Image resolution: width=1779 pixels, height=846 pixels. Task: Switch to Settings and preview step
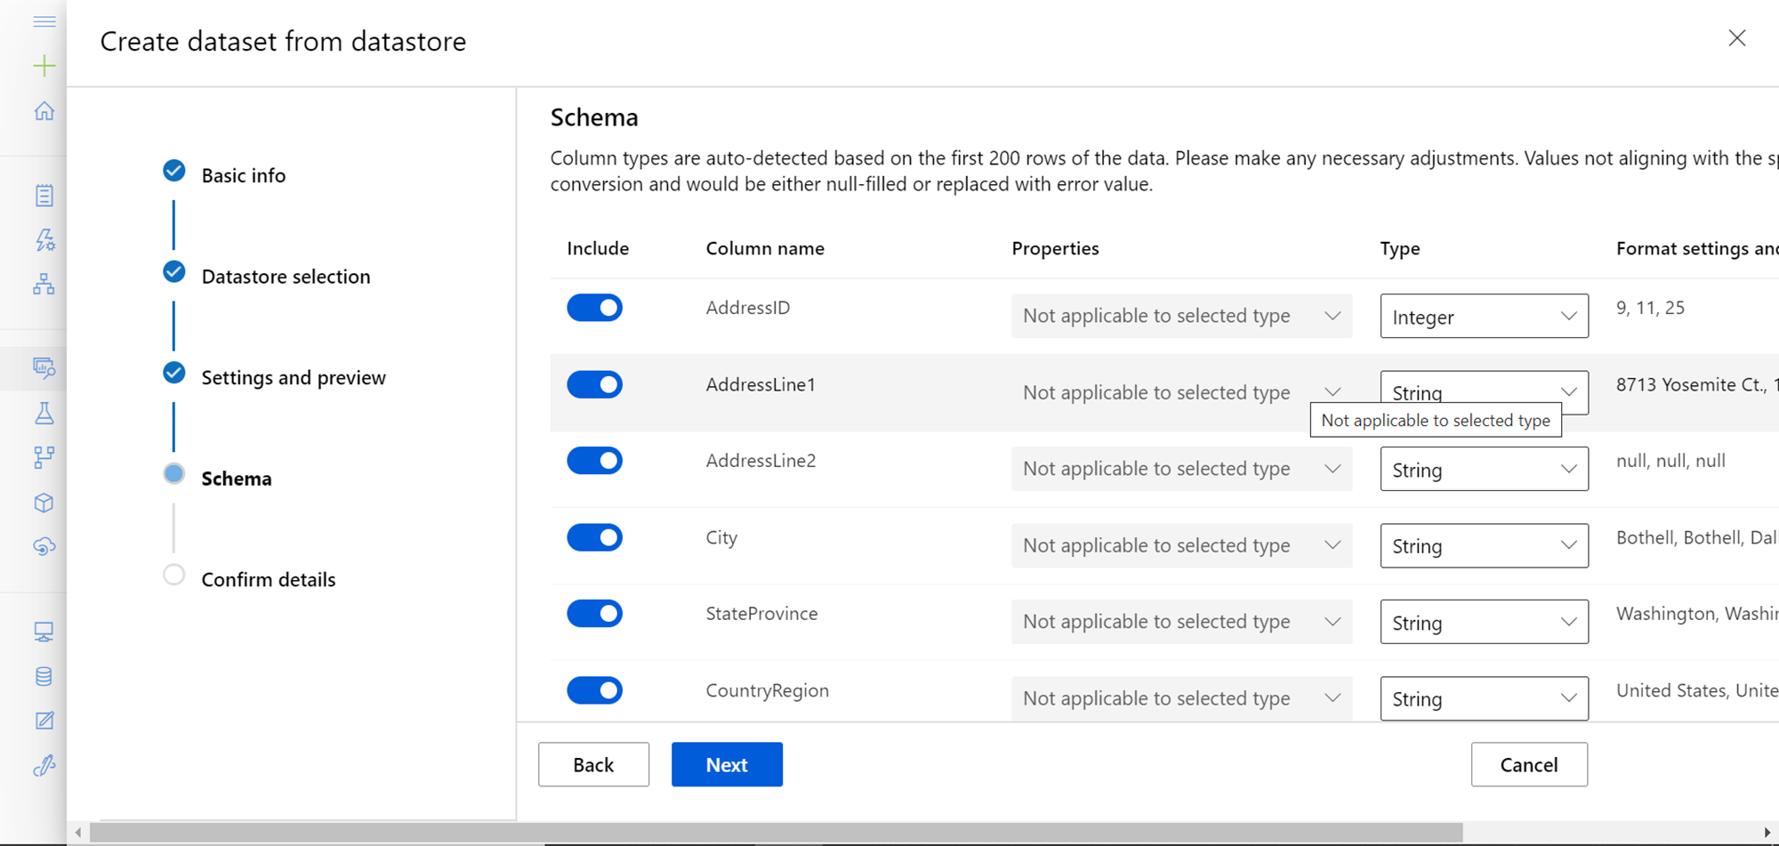(293, 377)
